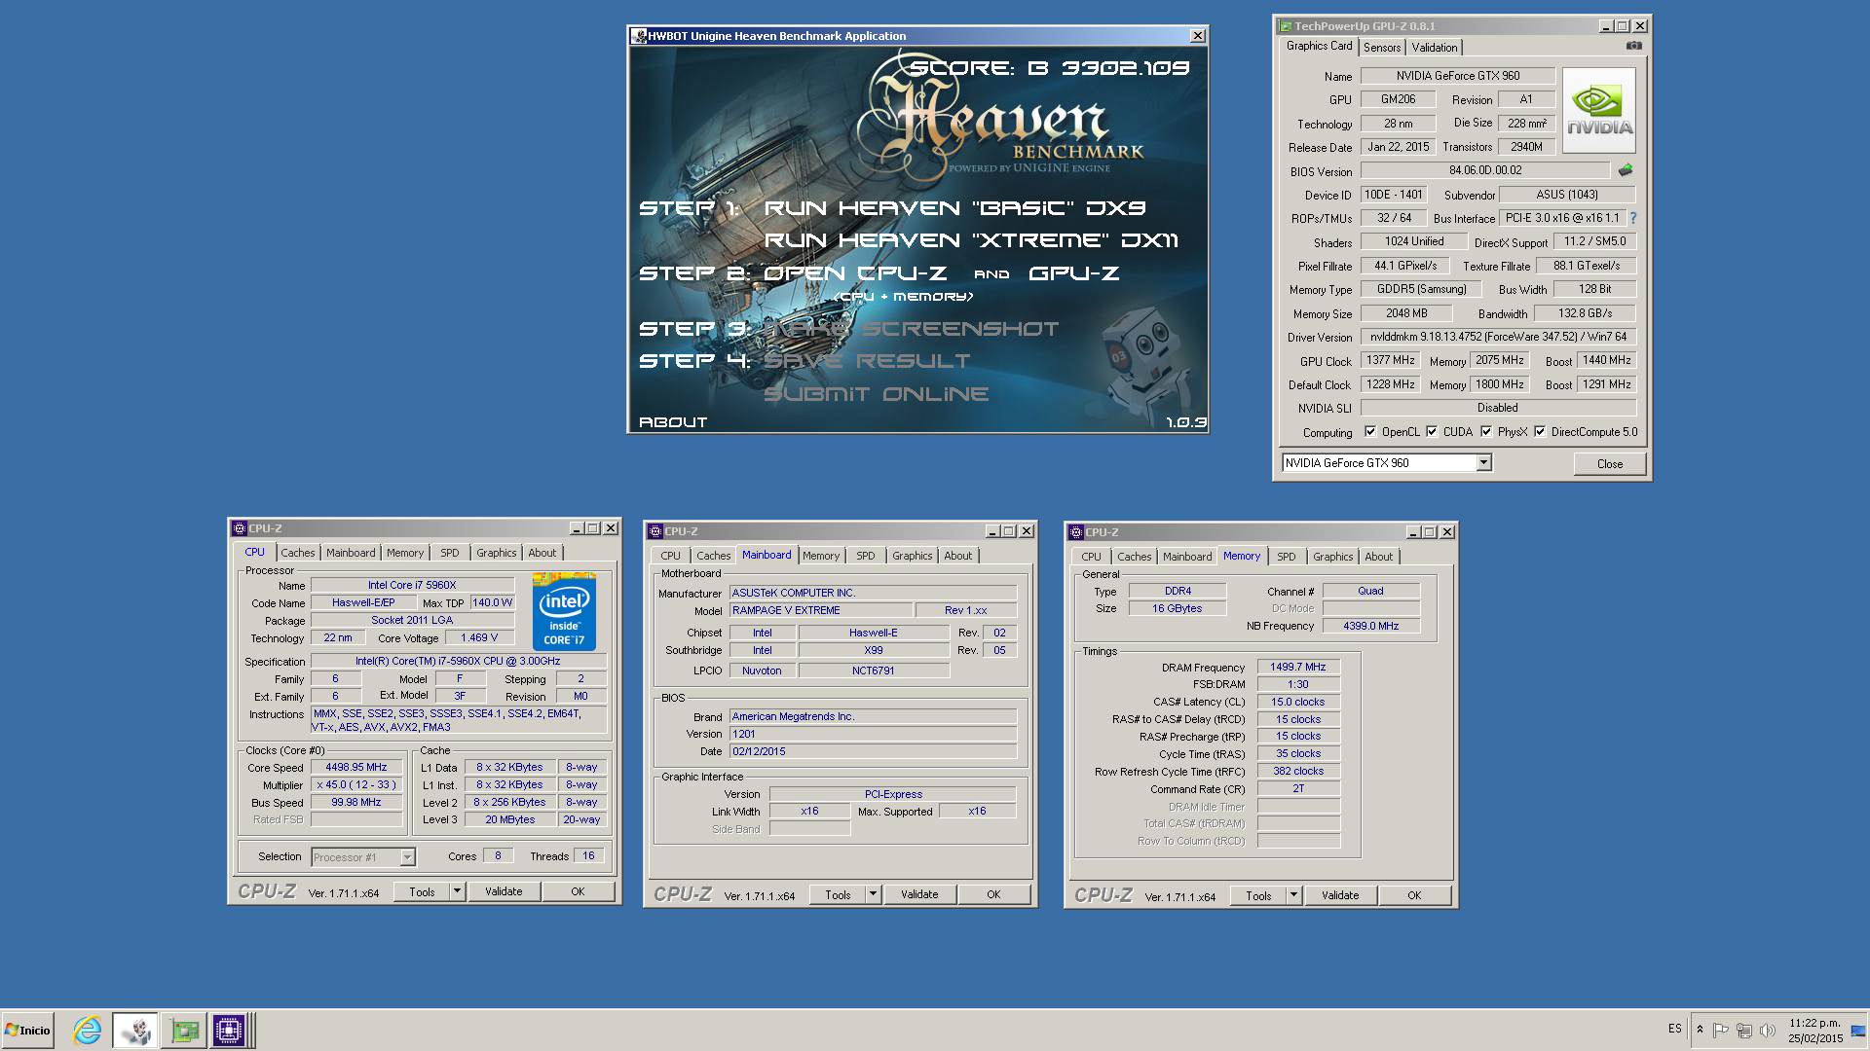Click the DRAM Frequency value 1499.7 MHz

point(1298,668)
